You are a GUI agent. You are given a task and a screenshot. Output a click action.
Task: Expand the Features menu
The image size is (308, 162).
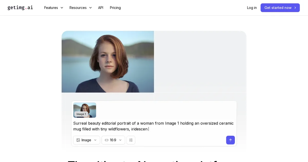tap(54, 8)
